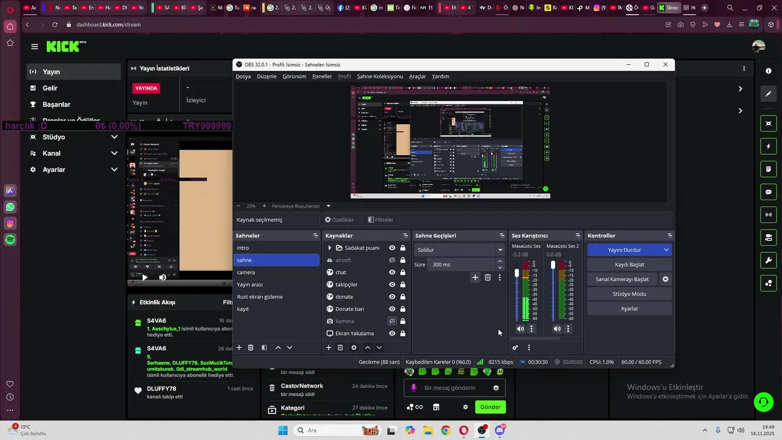Image resolution: width=782 pixels, height=440 pixels.
Task: Open Dosya menu in OBS
Action: (x=243, y=76)
